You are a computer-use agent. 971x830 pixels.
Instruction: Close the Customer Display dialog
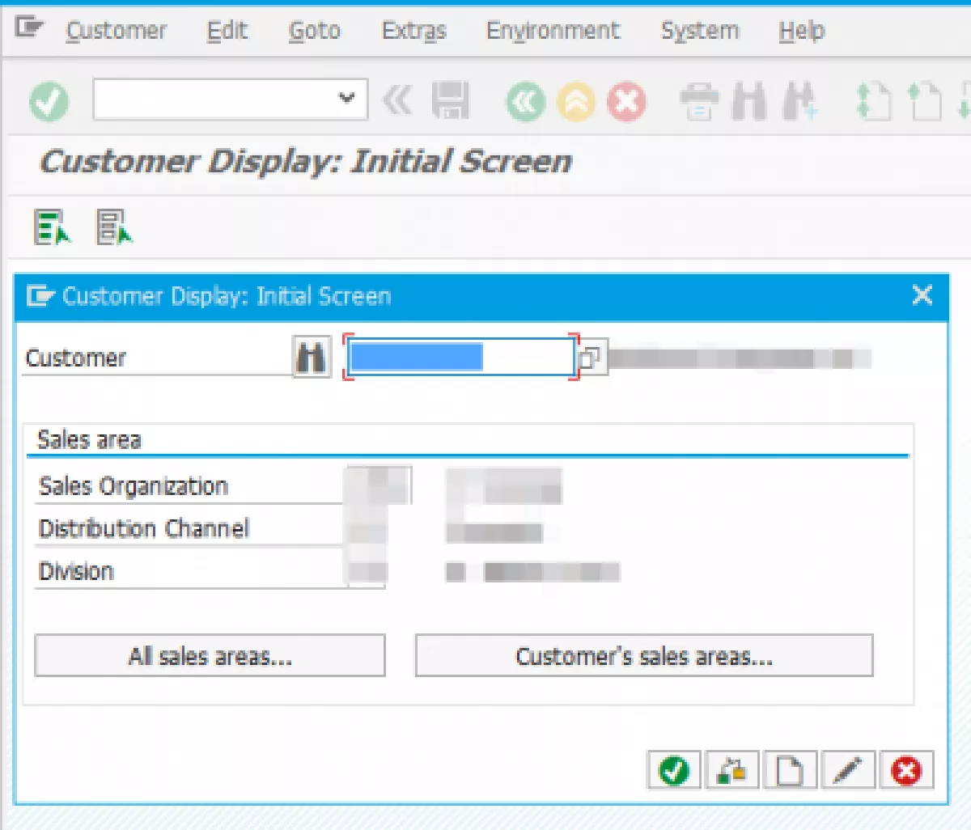tap(922, 295)
